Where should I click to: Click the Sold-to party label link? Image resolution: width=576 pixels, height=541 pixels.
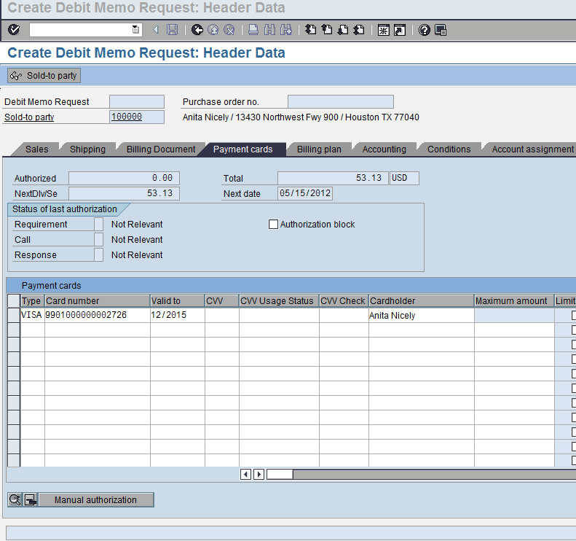(29, 117)
